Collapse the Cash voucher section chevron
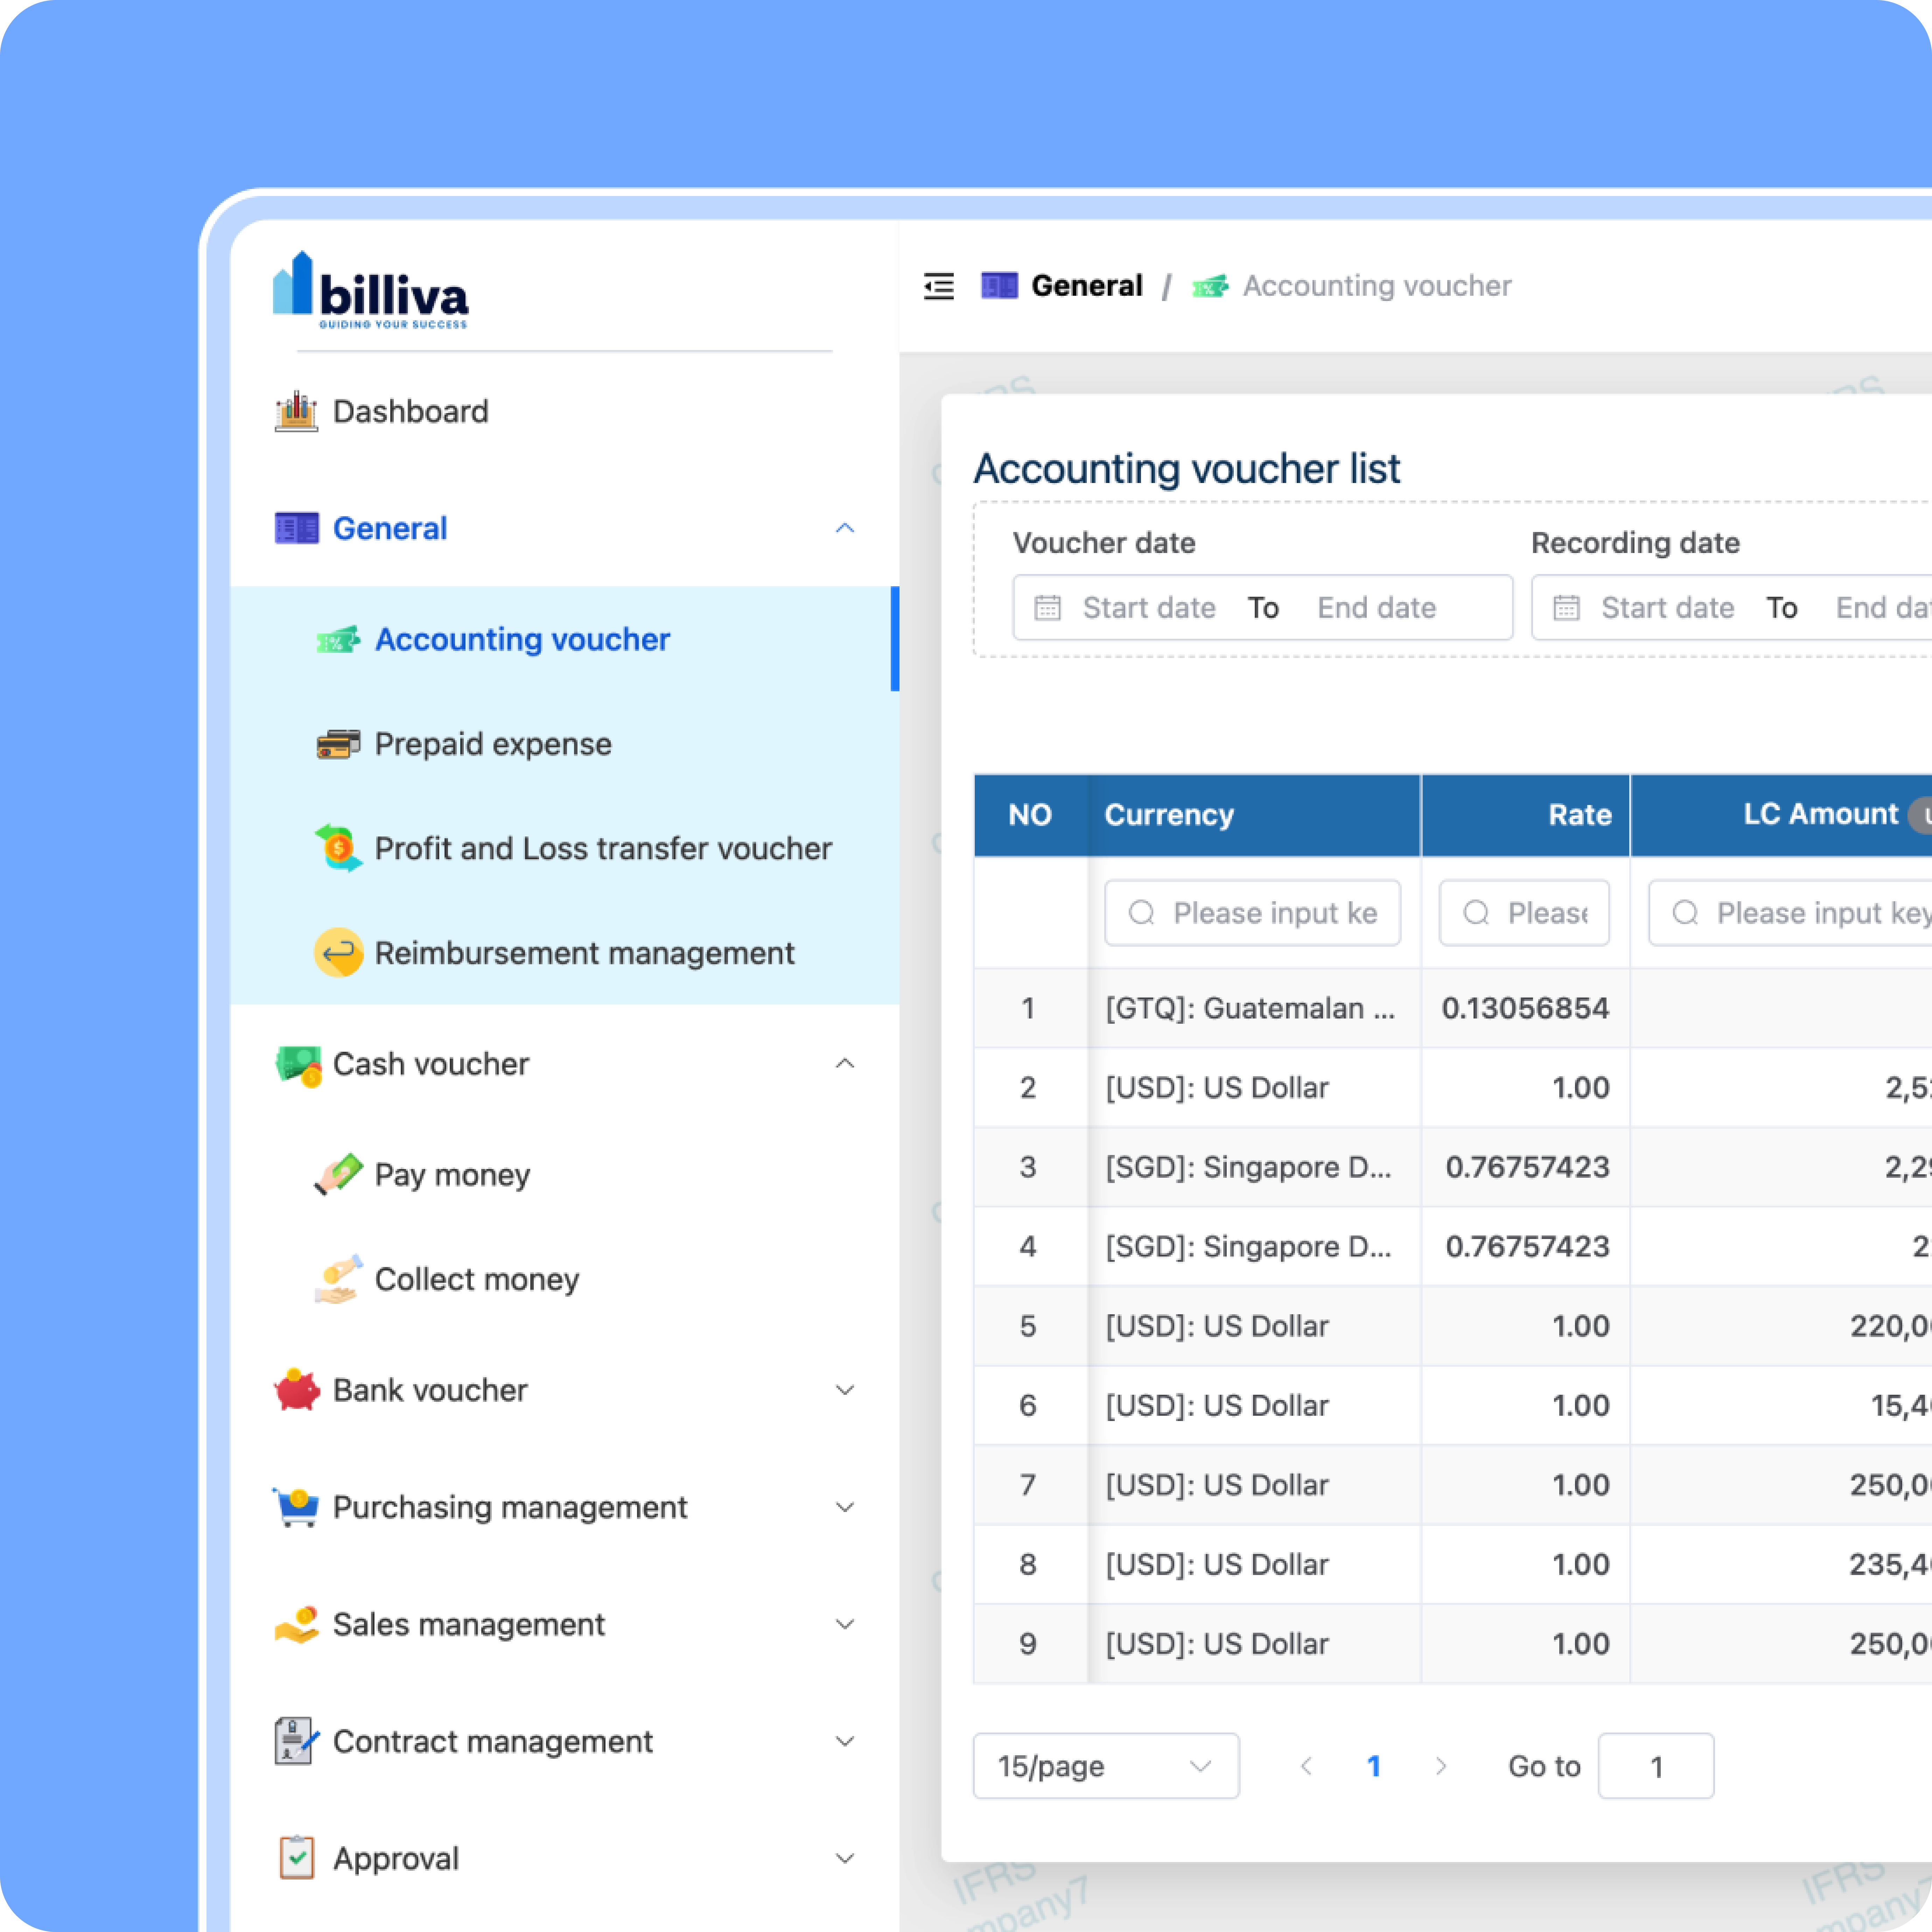1932x1932 pixels. (845, 1063)
